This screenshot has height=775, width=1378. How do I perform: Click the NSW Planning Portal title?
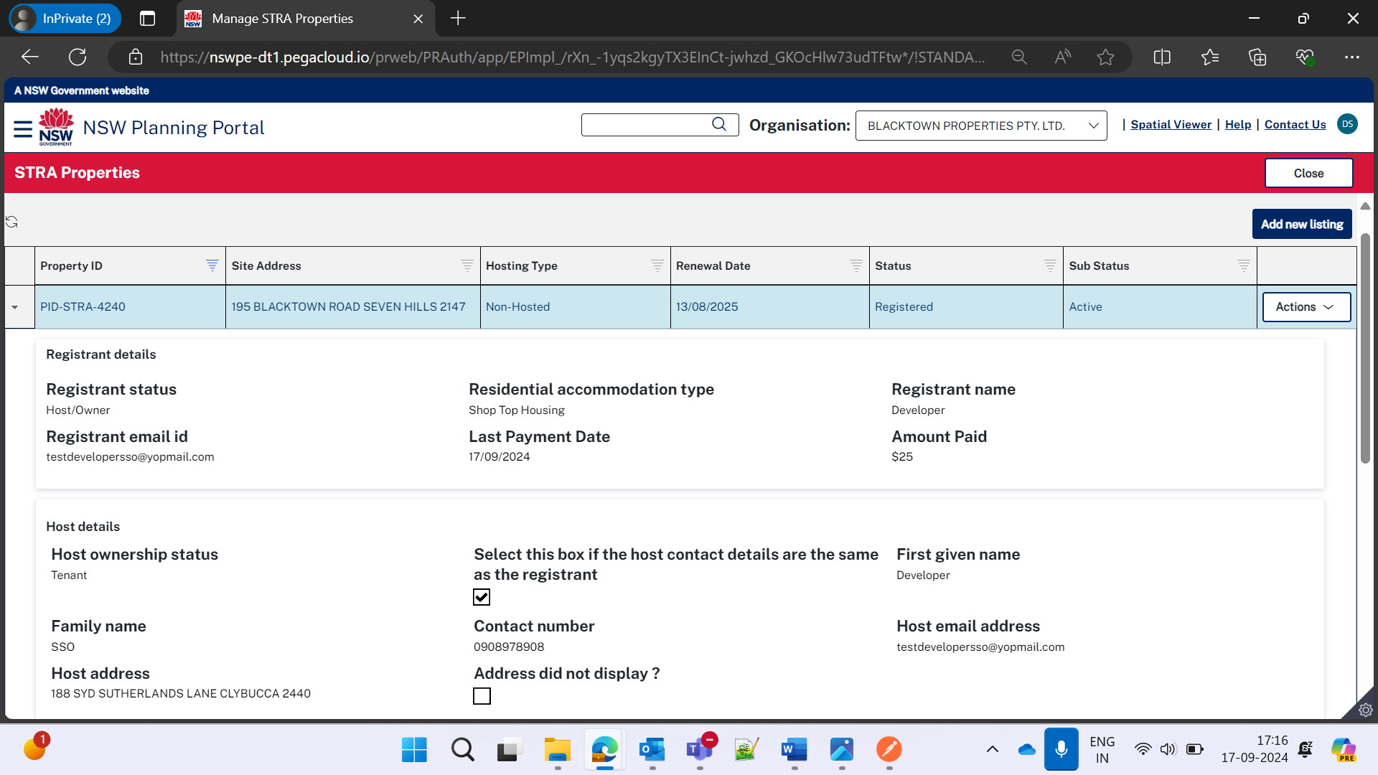point(174,128)
